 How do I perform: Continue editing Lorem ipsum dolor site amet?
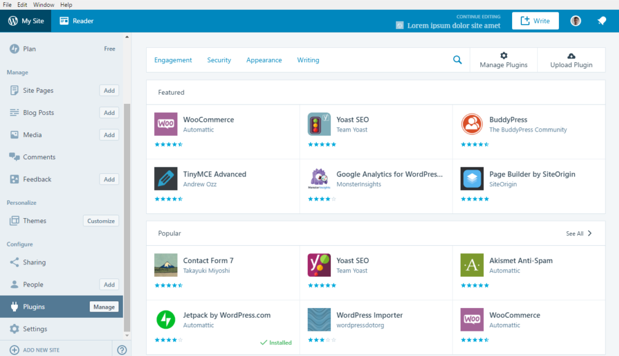pos(448,26)
